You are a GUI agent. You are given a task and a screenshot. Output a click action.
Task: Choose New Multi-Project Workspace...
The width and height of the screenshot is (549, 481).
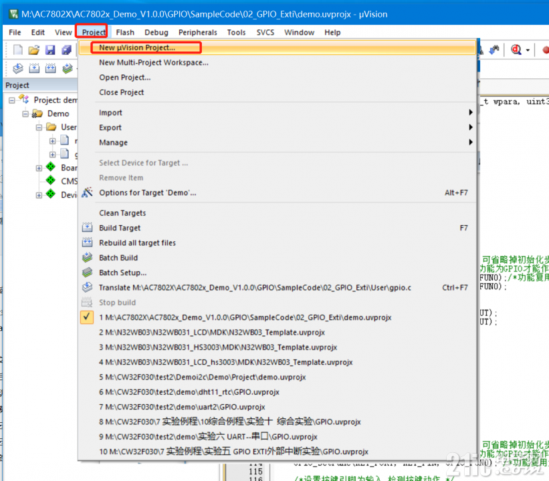click(x=278, y=62)
